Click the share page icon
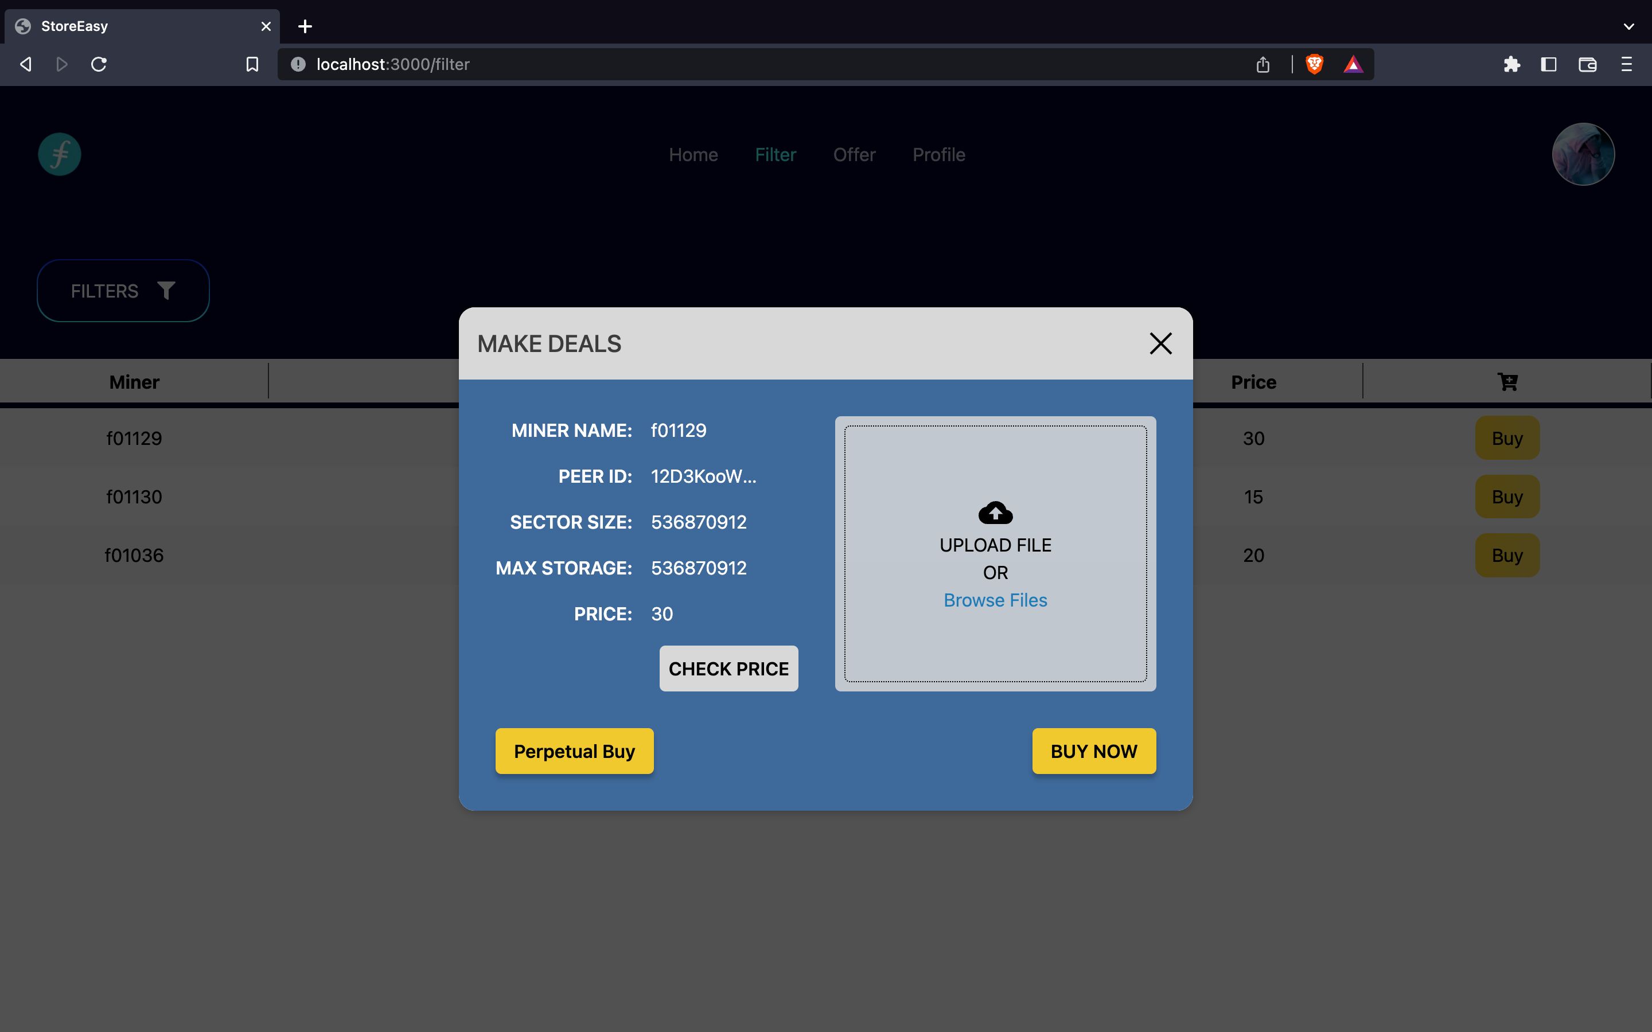Screen dimensions: 1652x1032 coord(1263,64)
